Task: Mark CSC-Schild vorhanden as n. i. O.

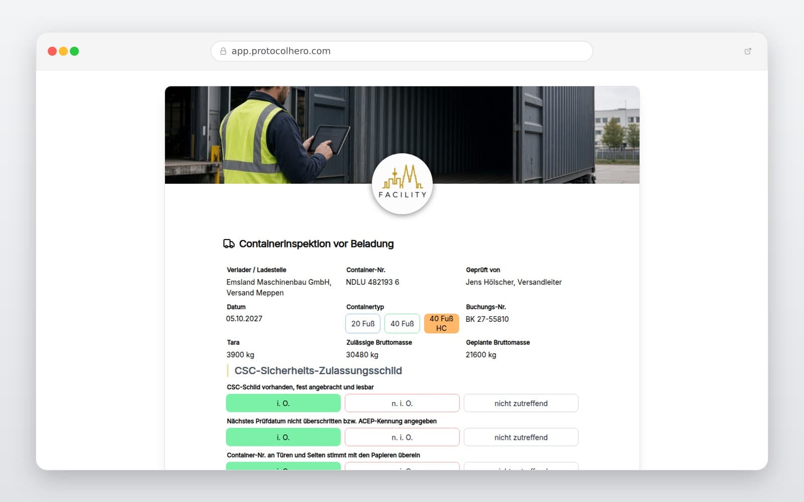Action: coord(402,403)
